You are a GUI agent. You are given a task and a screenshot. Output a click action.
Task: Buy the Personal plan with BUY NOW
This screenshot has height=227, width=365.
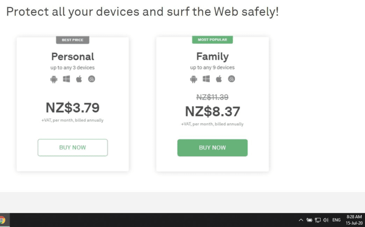(x=73, y=147)
